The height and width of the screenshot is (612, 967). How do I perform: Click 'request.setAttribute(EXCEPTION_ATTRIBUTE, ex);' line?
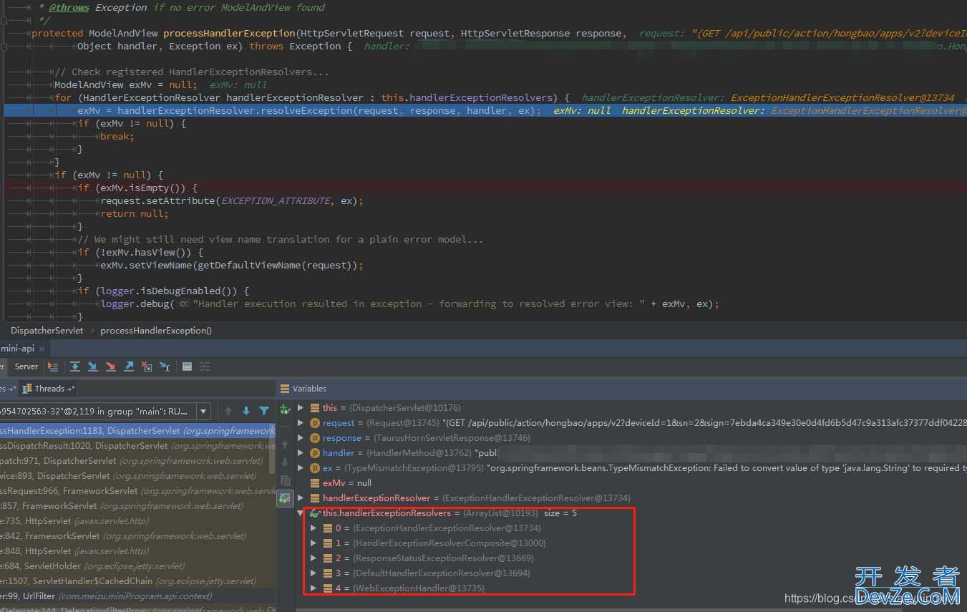click(232, 201)
